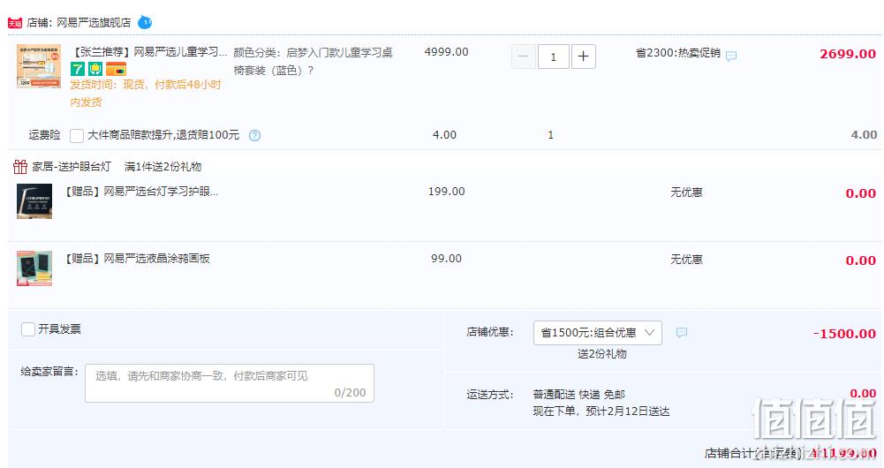The height and width of the screenshot is (468, 884).
Task: Open 【赠品】网易严选台灯学习护眼 gift title
Action: tap(140, 192)
